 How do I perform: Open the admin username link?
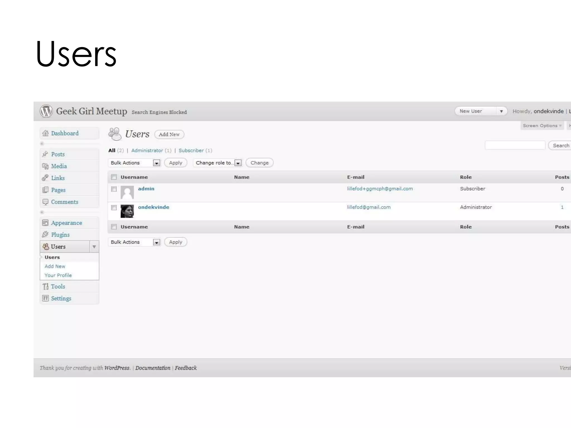click(x=146, y=189)
